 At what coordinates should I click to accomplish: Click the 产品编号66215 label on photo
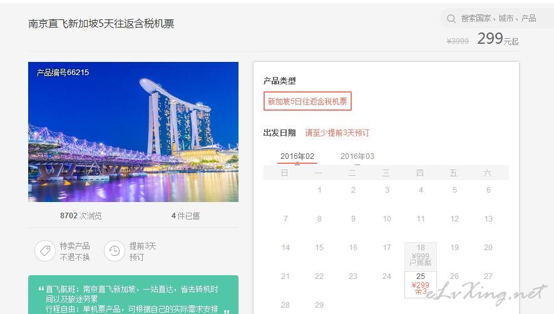63,73
